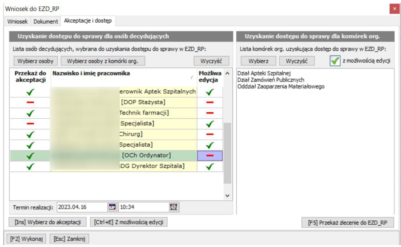Toggle acceptance checkmark for Kierownik Aptek Szpitalnych row
This screenshot has width=401, height=247.
[30, 92]
